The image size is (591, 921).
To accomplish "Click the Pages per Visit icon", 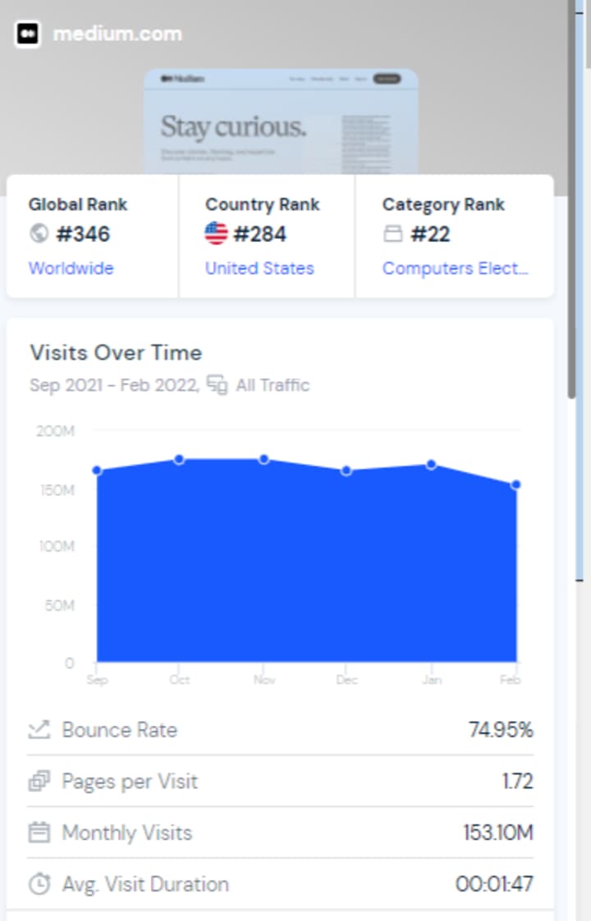I will click(x=39, y=782).
